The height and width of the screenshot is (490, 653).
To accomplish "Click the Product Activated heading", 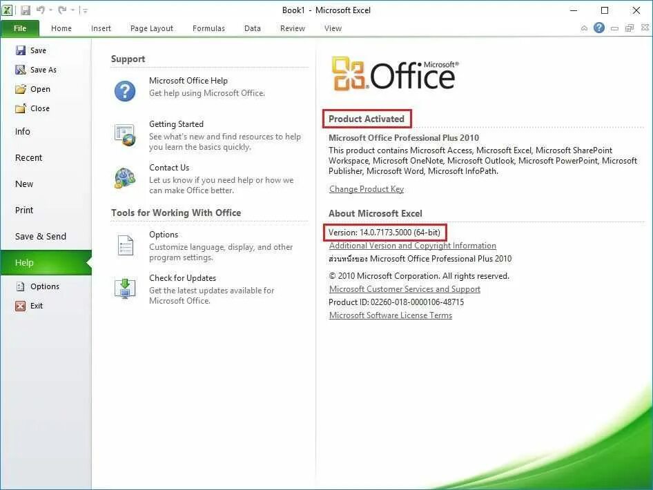I will (367, 119).
